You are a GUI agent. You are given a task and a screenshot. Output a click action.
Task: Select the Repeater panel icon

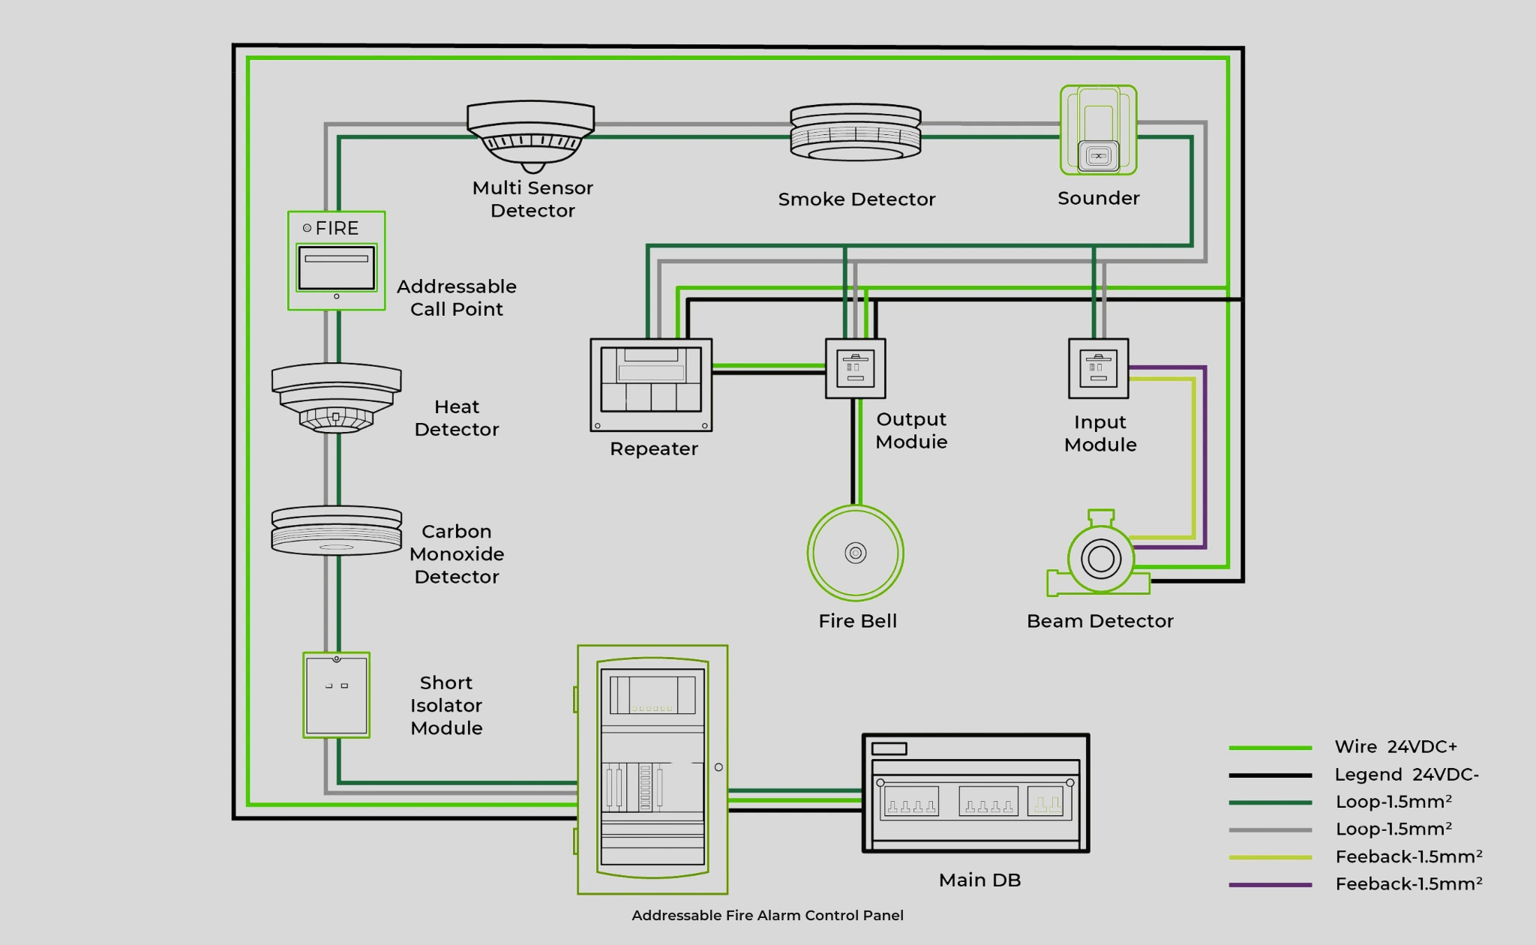(651, 385)
